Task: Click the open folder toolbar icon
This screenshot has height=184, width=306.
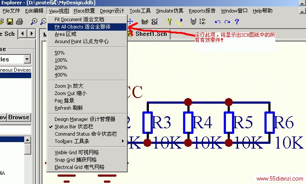Action: coord(2,22)
